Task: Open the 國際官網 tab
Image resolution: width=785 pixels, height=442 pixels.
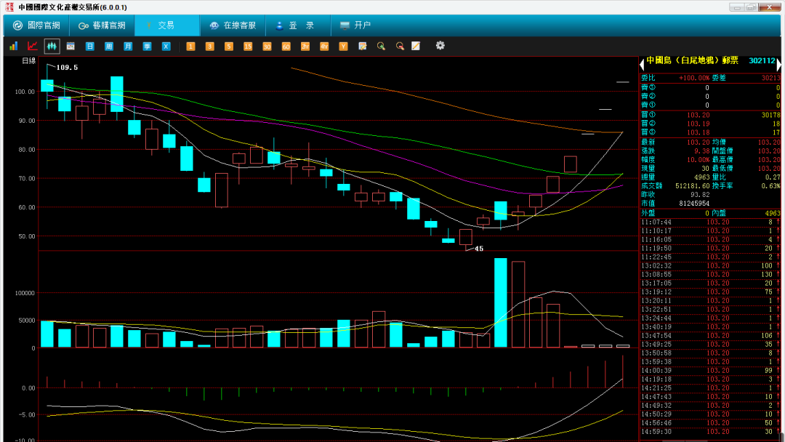Action: (x=36, y=25)
